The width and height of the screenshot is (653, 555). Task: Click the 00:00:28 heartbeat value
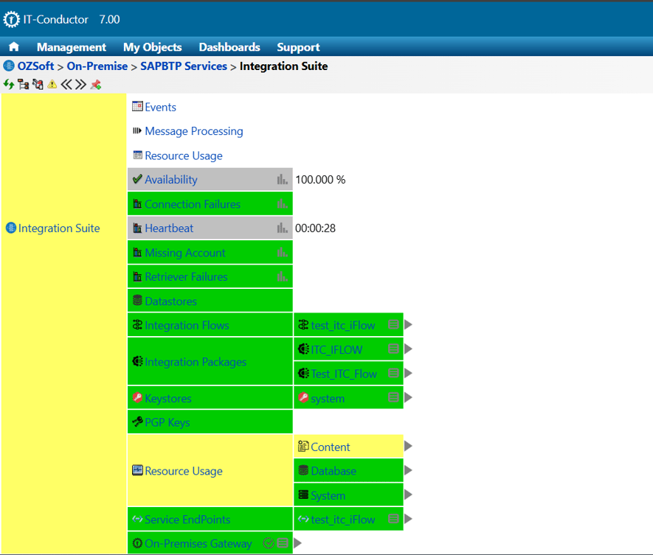(x=315, y=228)
